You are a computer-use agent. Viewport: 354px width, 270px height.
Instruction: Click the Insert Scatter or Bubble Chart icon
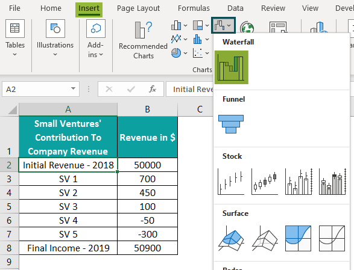click(198, 53)
